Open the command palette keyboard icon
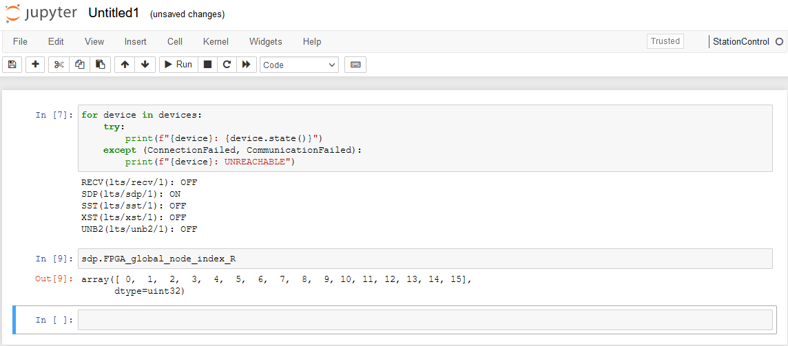 pos(355,65)
